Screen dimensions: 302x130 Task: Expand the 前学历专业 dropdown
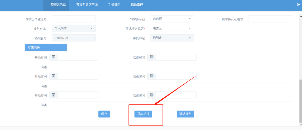click(172, 19)
